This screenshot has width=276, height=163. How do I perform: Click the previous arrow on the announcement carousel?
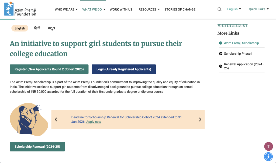click(x=56, y=119)
